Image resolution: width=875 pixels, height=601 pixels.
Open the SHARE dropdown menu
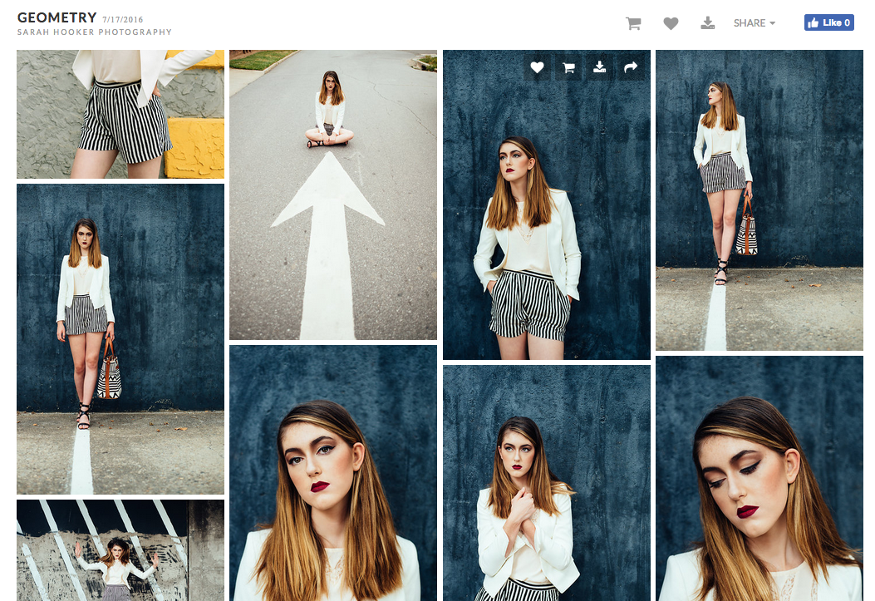tap(755, 23)
